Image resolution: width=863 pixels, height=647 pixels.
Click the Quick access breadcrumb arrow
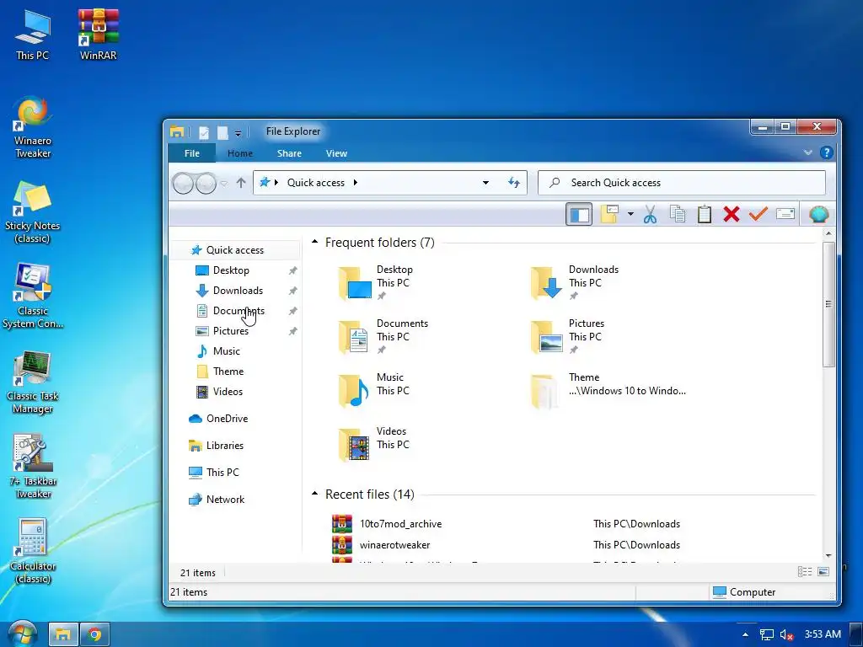click(356, 183)
